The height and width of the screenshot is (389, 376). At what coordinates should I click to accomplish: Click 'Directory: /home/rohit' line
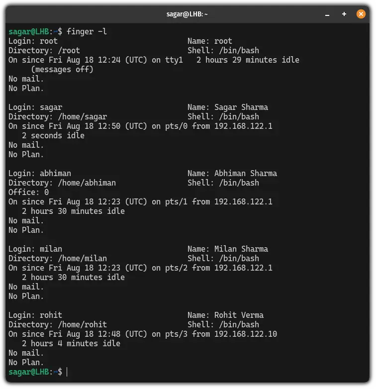point(58,325)
